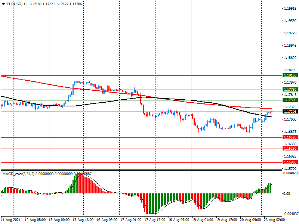Click the MACD_color(5,34,5) indicator label
The height and width of the screenshot is (224, 299).
pyautogui.click(x=18, y=174)
